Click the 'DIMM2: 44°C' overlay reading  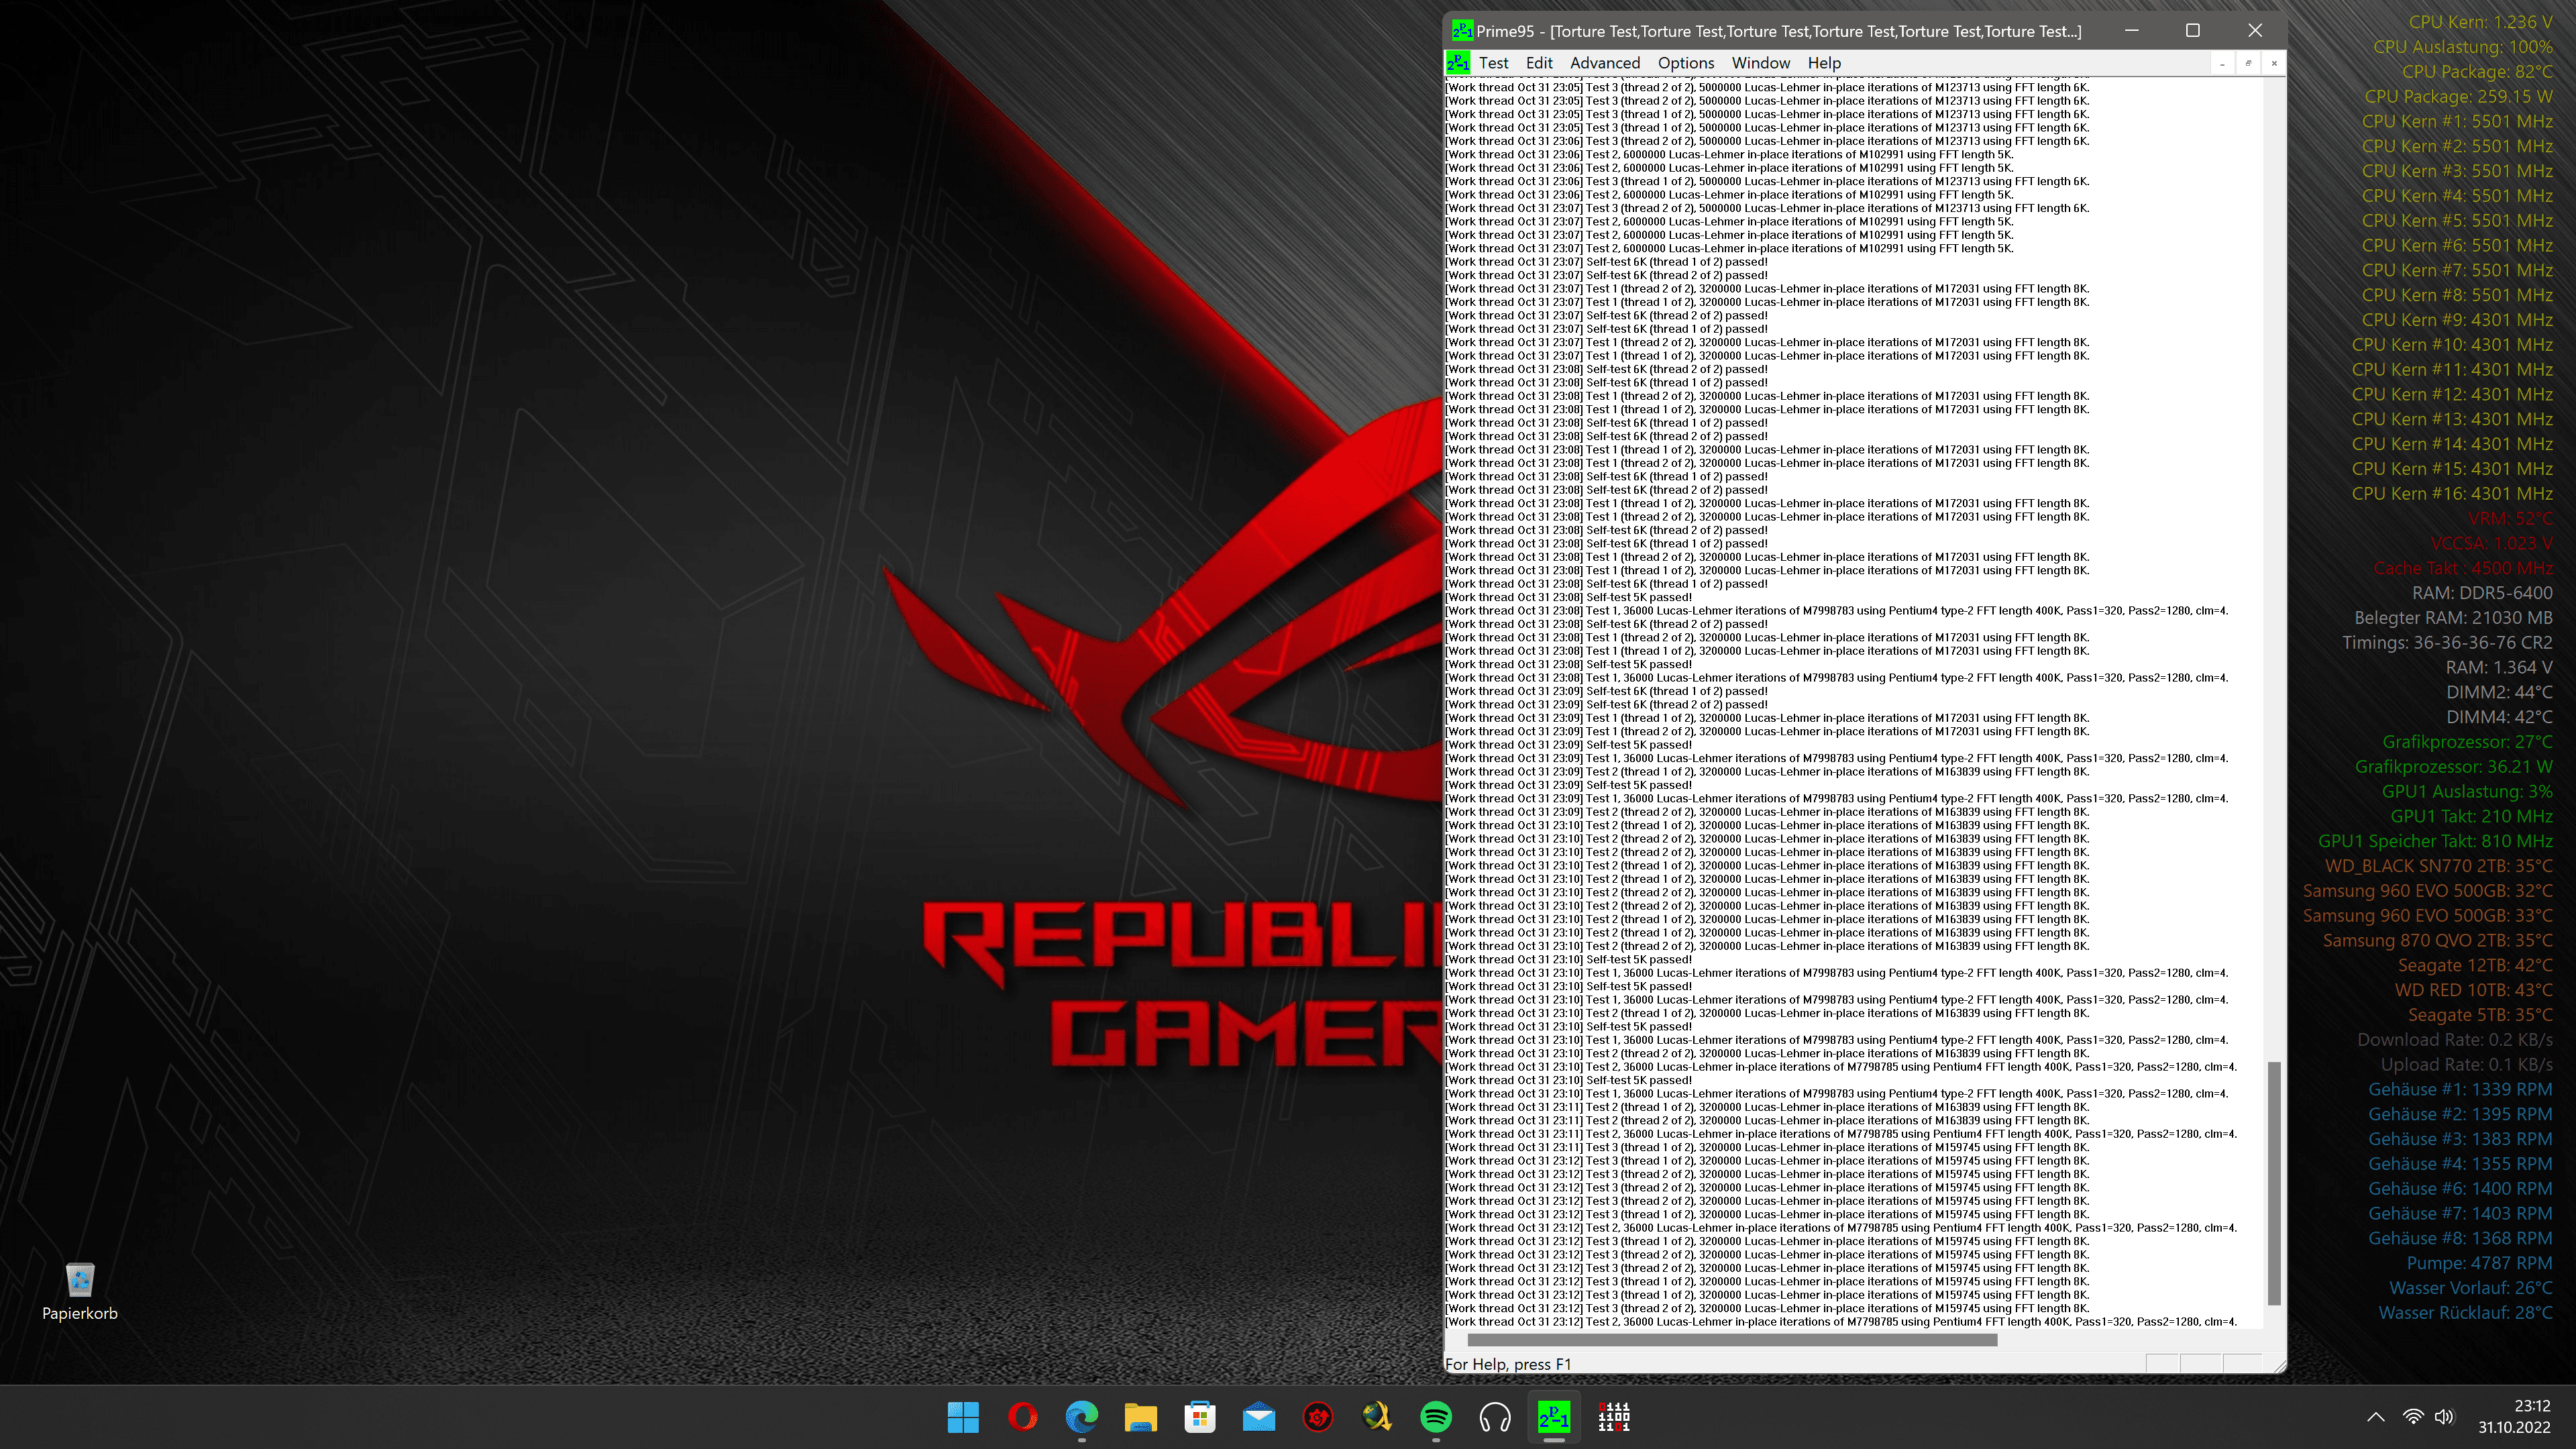pos(2499,692)
